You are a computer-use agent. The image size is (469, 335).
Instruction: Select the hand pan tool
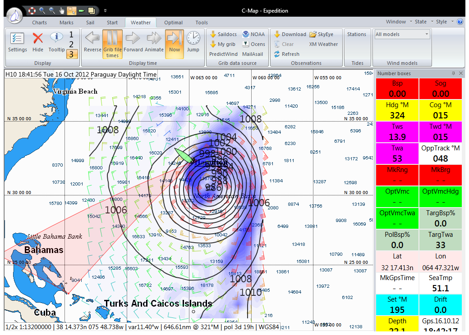tap(62, 10)
